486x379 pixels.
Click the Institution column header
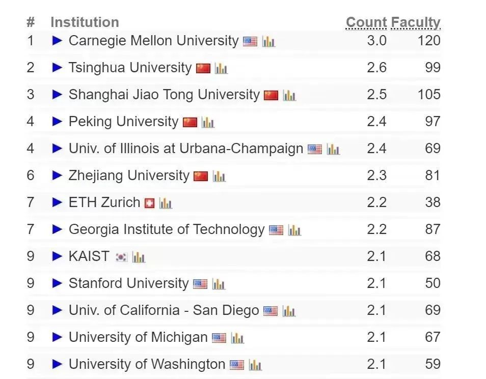pos(85,22)
